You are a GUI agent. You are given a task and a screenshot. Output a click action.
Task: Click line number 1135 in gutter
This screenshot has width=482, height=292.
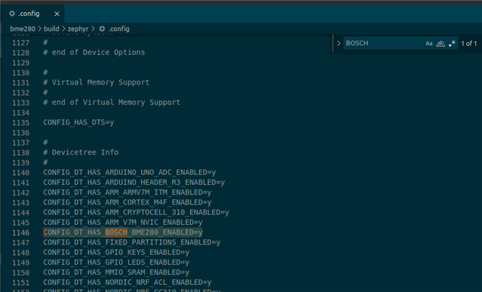coord(20,123)
